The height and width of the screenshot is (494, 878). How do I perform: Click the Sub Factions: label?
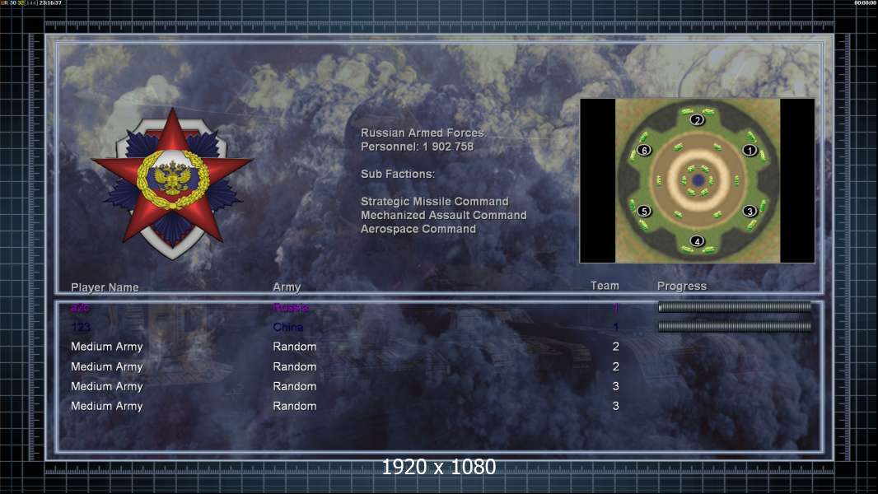(398, 174)
